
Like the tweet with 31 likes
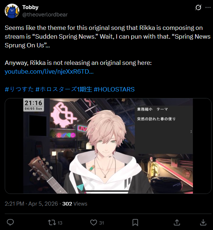(x=94, y=222)
